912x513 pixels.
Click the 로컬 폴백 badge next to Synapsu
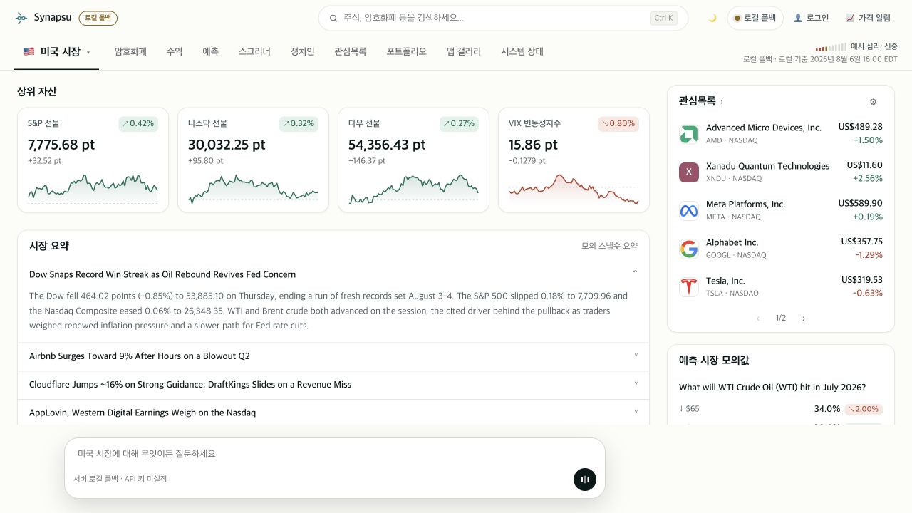point(98,18)
